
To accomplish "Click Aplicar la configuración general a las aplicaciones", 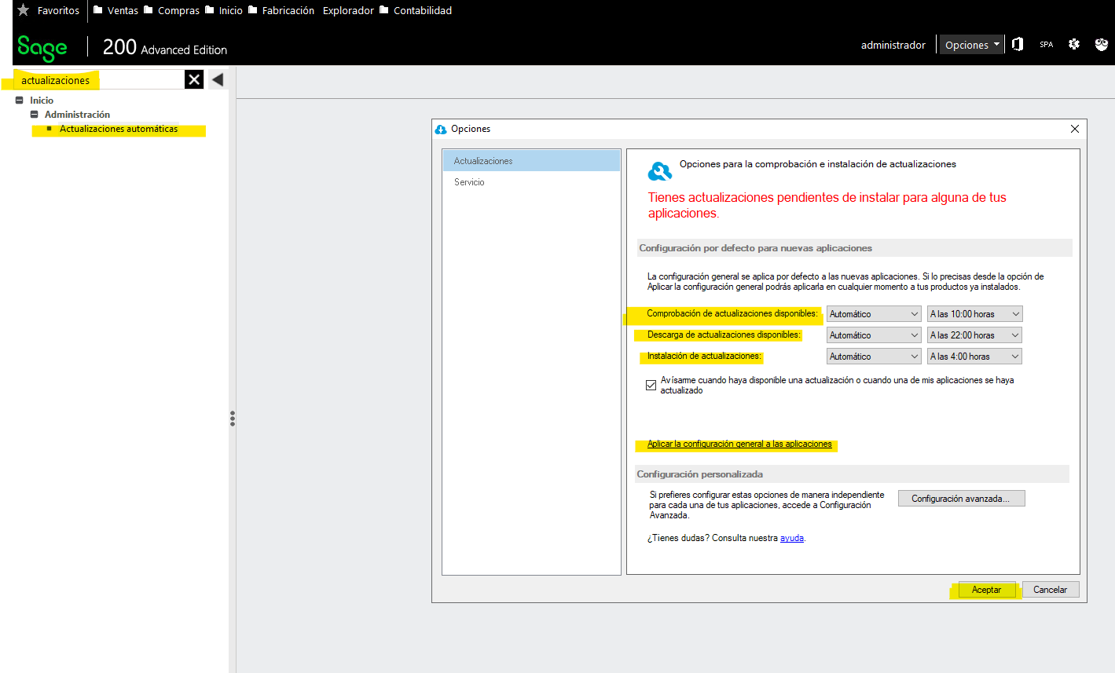I will [739, 444].
